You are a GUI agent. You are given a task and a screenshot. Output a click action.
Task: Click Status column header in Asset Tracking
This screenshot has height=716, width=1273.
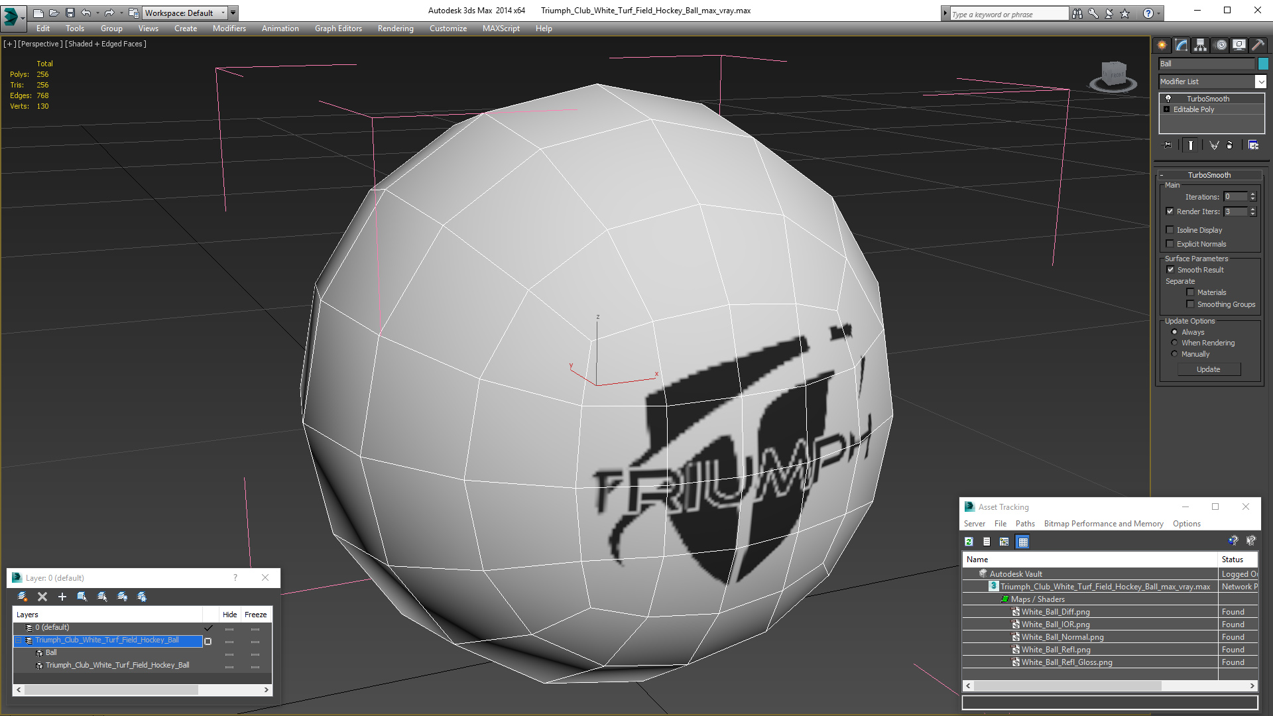tap(1237, 560)
